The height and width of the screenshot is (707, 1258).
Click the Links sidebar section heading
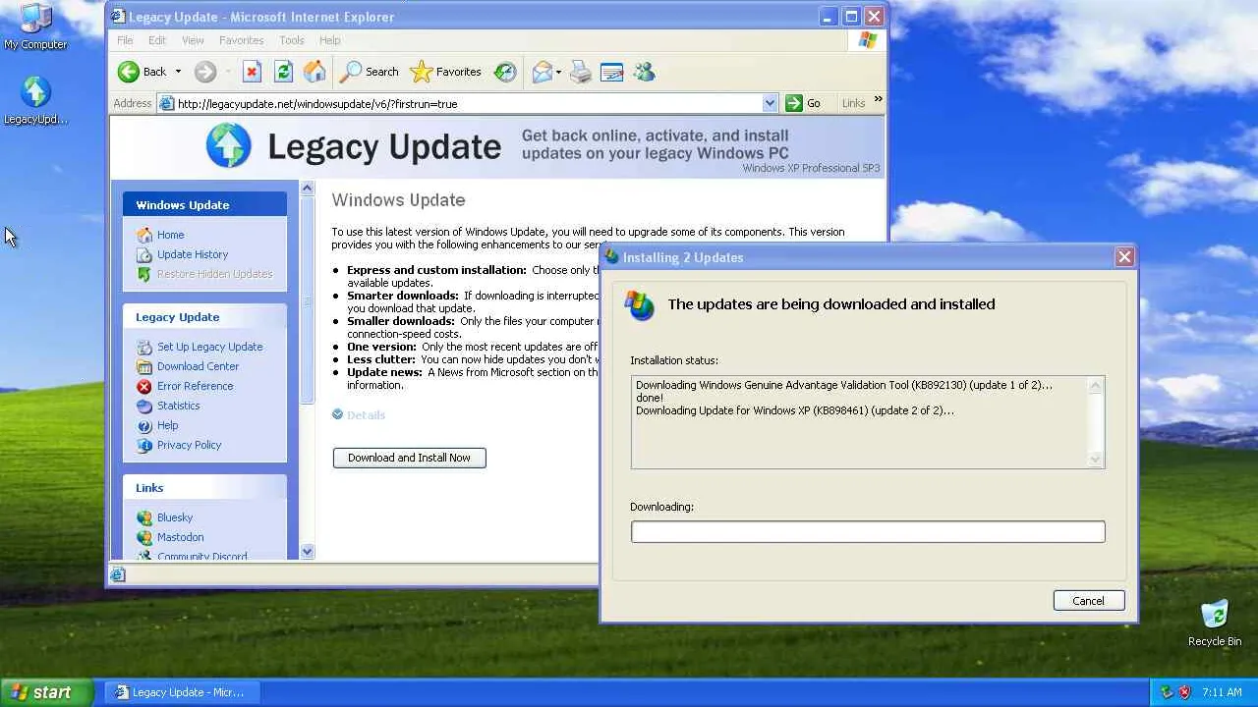click(204, 487)
